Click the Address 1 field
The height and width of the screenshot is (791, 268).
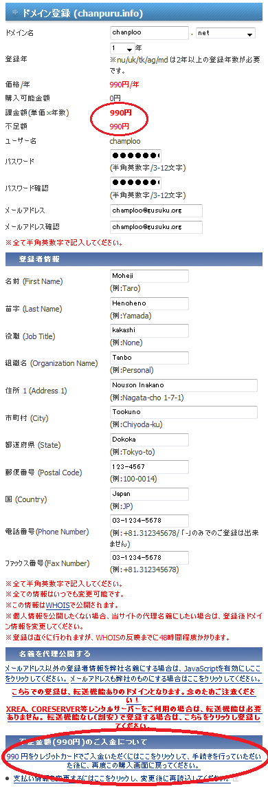pyautogui.click(x=184, y=385)
